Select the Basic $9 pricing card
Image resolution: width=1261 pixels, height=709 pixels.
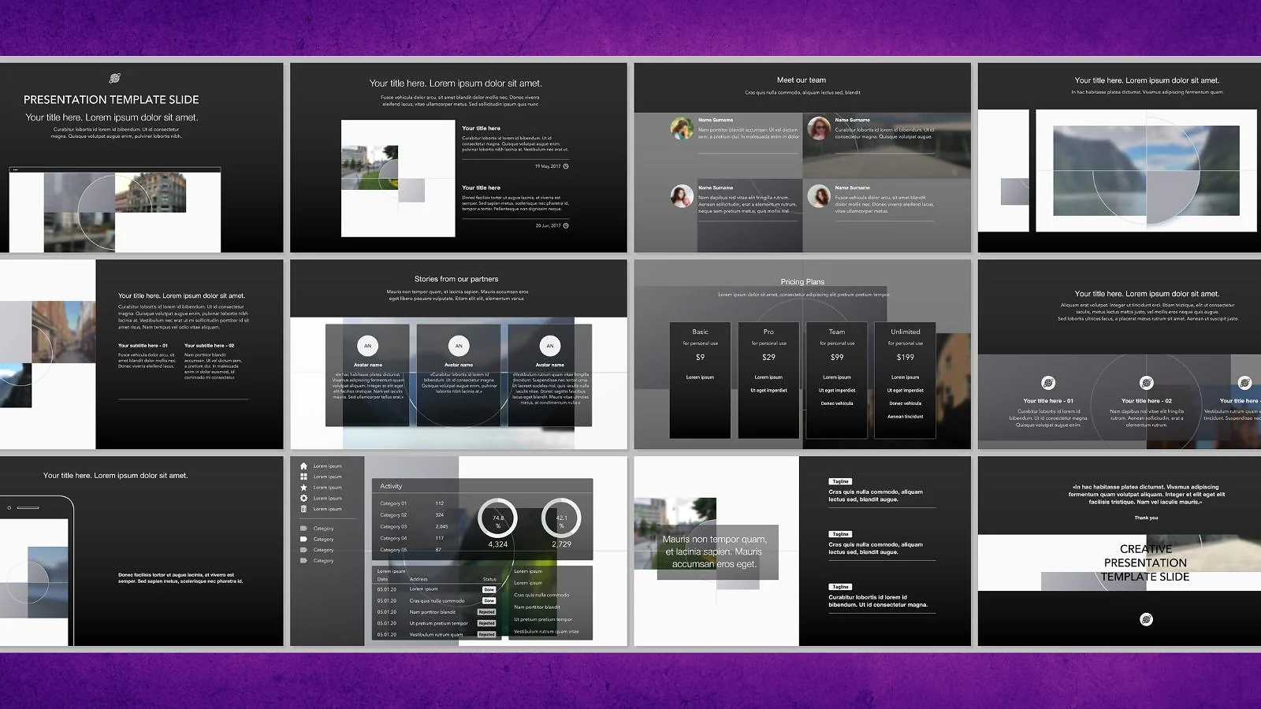click(700, 380)
